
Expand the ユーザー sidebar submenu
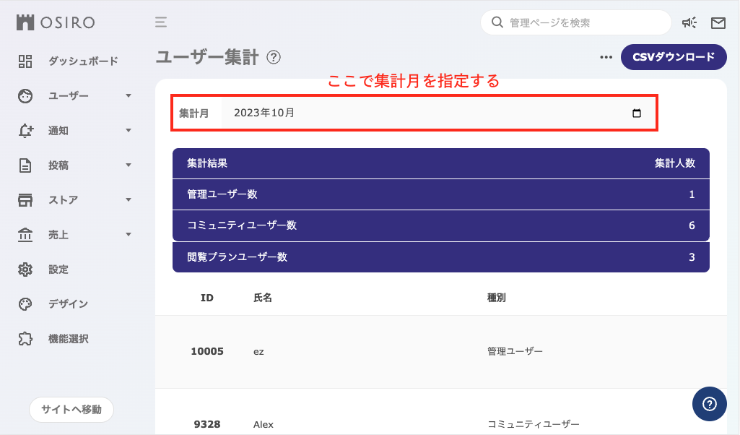coord(129,95)
